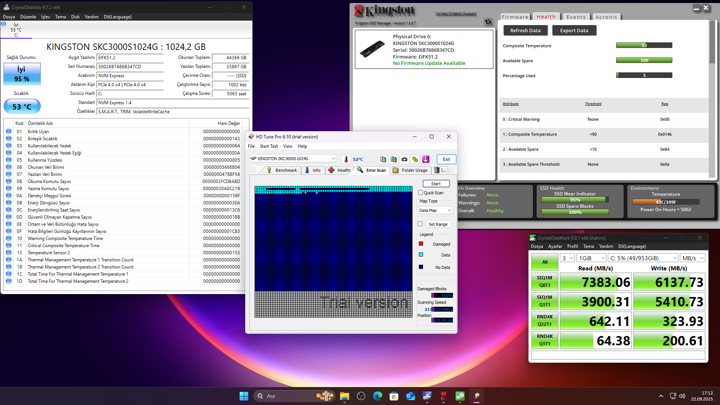
Task: Open the HD Tune drive selection dropdown
Action: 293,159
